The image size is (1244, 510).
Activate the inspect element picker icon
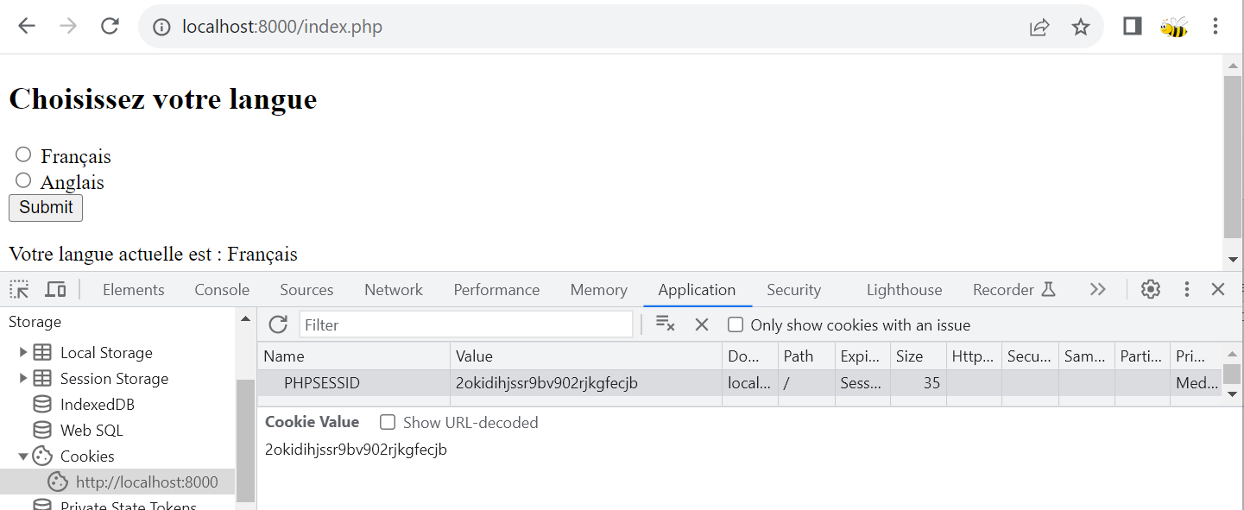(19, 290)
